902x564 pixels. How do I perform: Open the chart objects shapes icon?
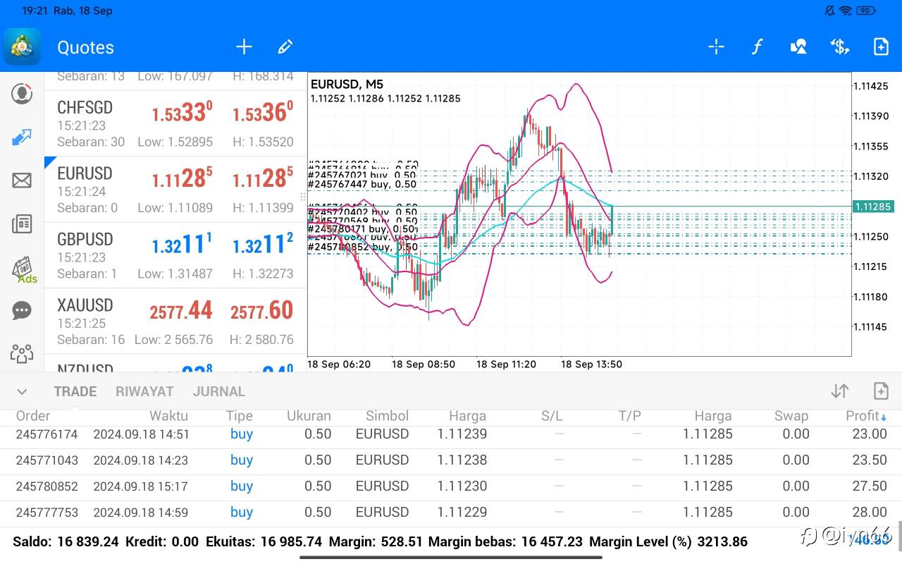798,47
